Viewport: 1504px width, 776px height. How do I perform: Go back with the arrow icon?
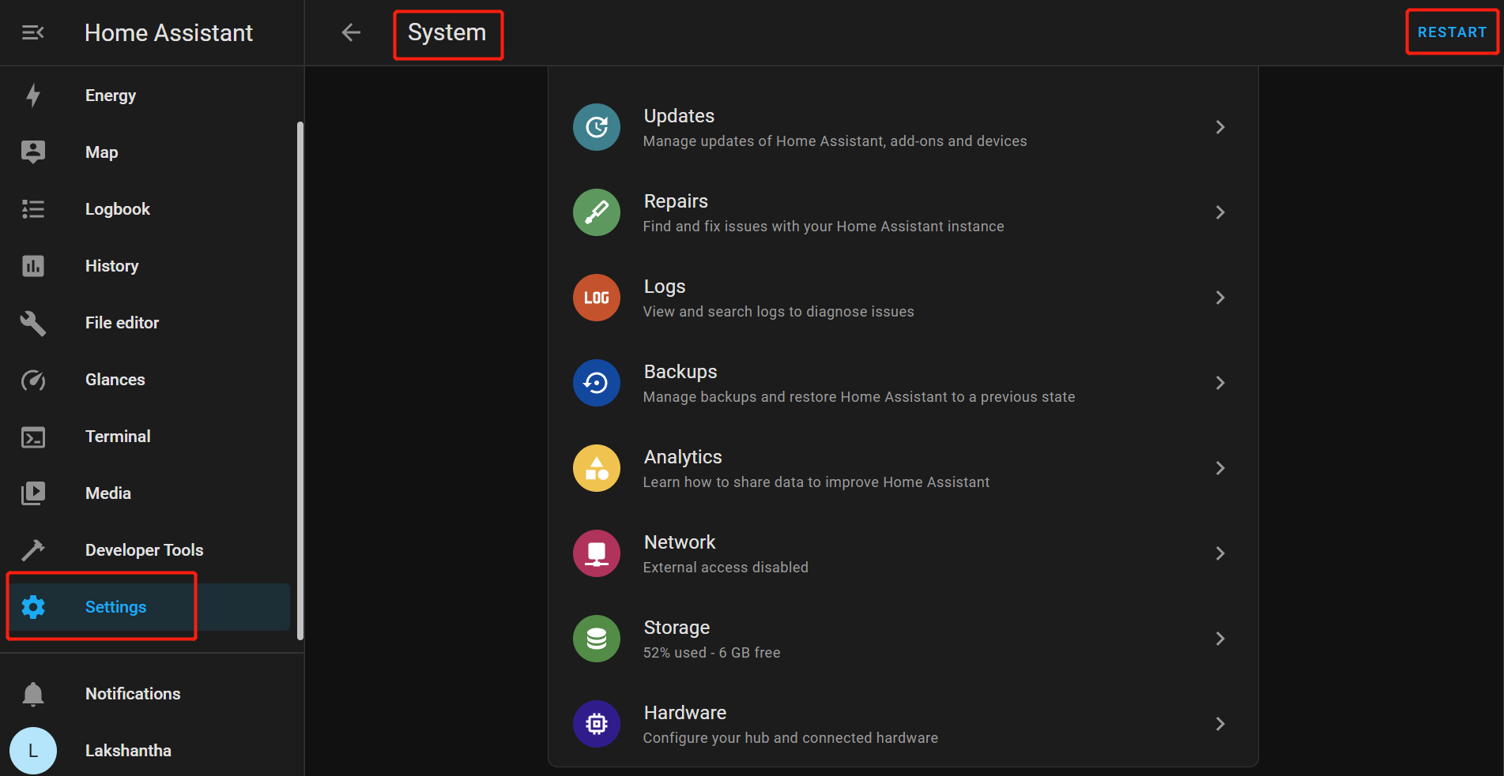(351, 32)
